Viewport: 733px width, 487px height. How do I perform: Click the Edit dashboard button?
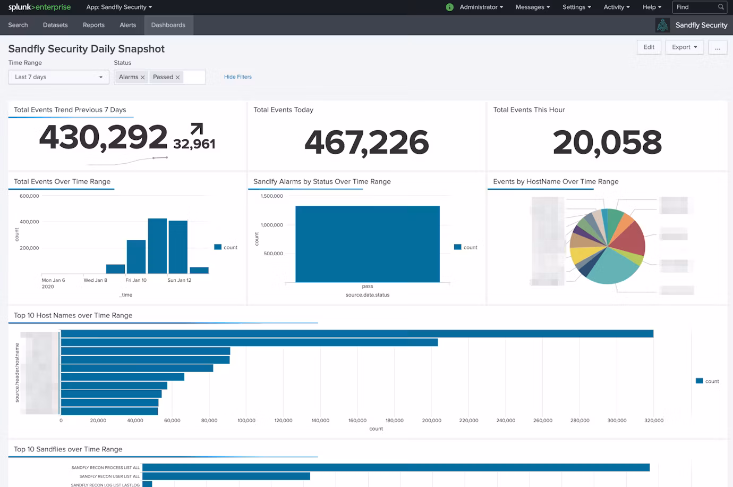pos(649,47)
